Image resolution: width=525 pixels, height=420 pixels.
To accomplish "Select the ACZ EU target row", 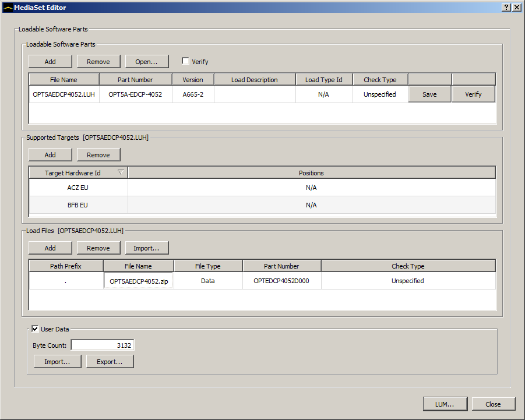I will [78, 187].
